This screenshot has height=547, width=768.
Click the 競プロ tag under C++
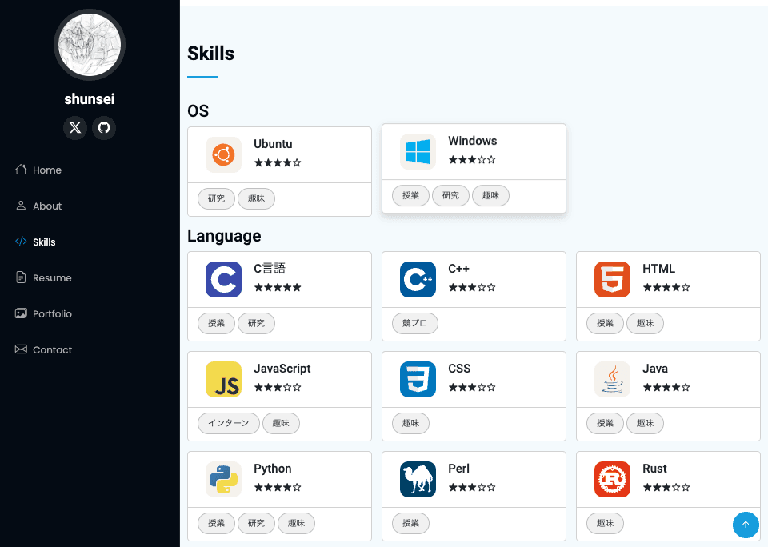(414, 324)
